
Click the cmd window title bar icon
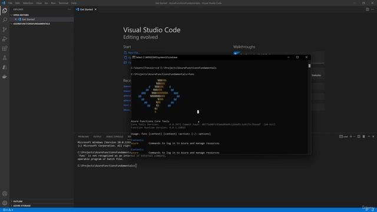point(134,57)
